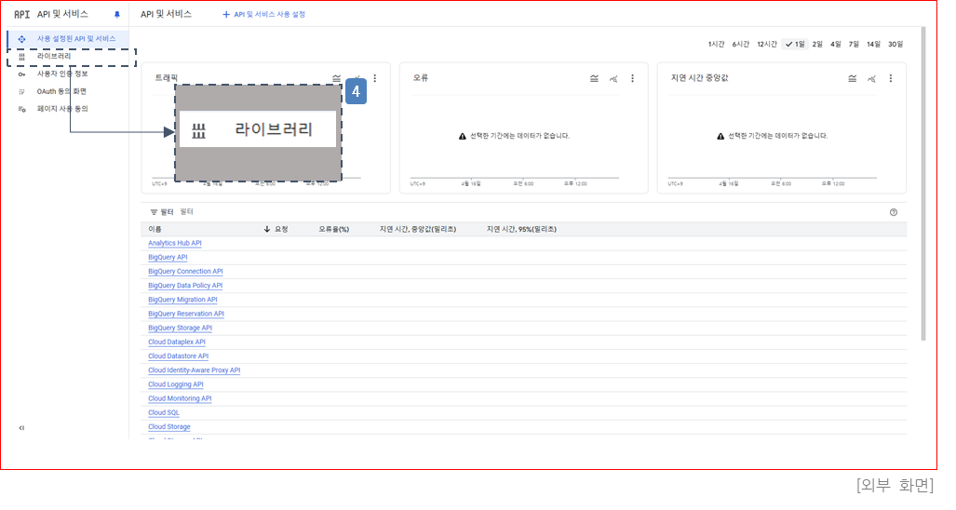The image size is (956, 510).
Task: Select the 7일 time range
Action: click(x=854, y=44)
